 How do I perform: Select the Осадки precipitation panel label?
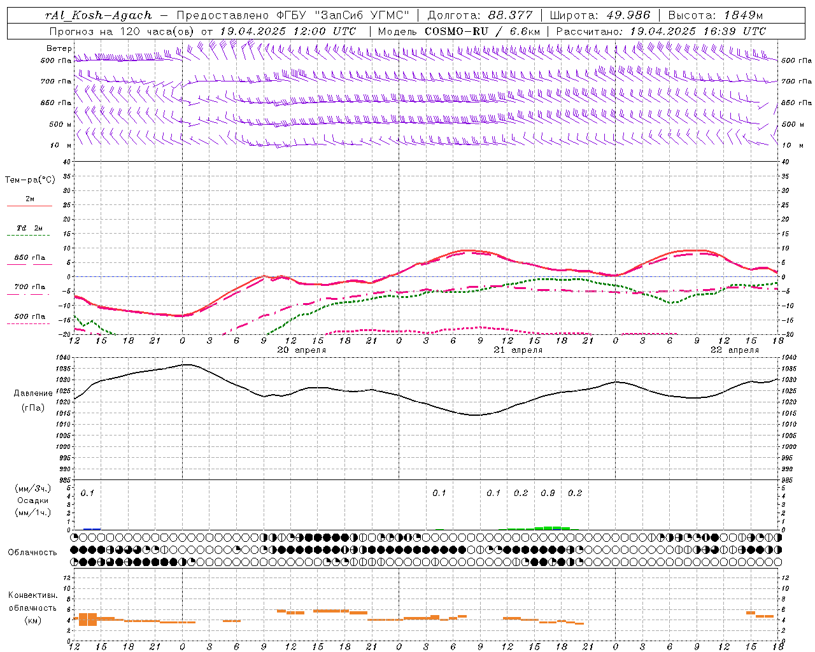pos(33,500)
